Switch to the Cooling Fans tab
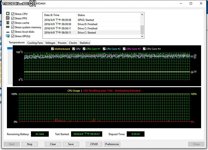The image size is (208, 150). pyautogui.click(x=35, y=43)
